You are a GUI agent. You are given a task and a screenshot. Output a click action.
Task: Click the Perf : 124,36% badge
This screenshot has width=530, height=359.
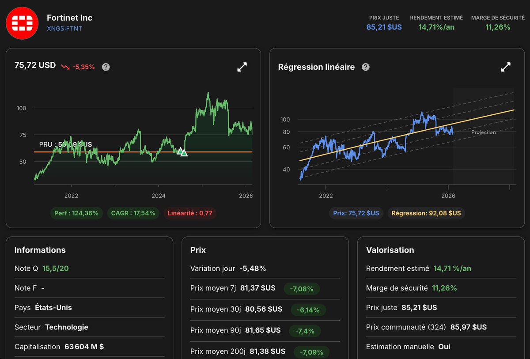(76, 213)
